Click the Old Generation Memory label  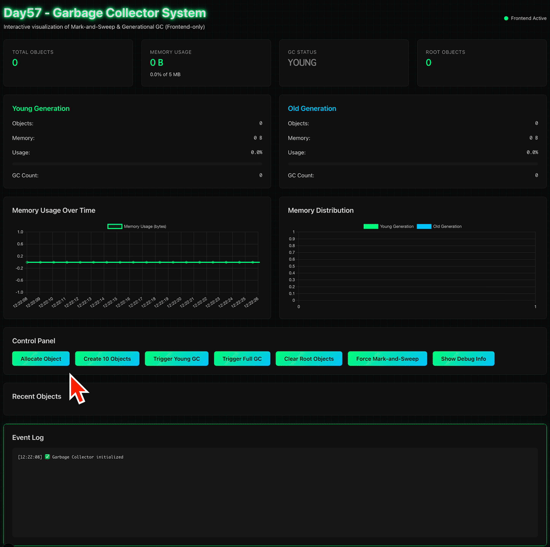[x=299, y=138]
